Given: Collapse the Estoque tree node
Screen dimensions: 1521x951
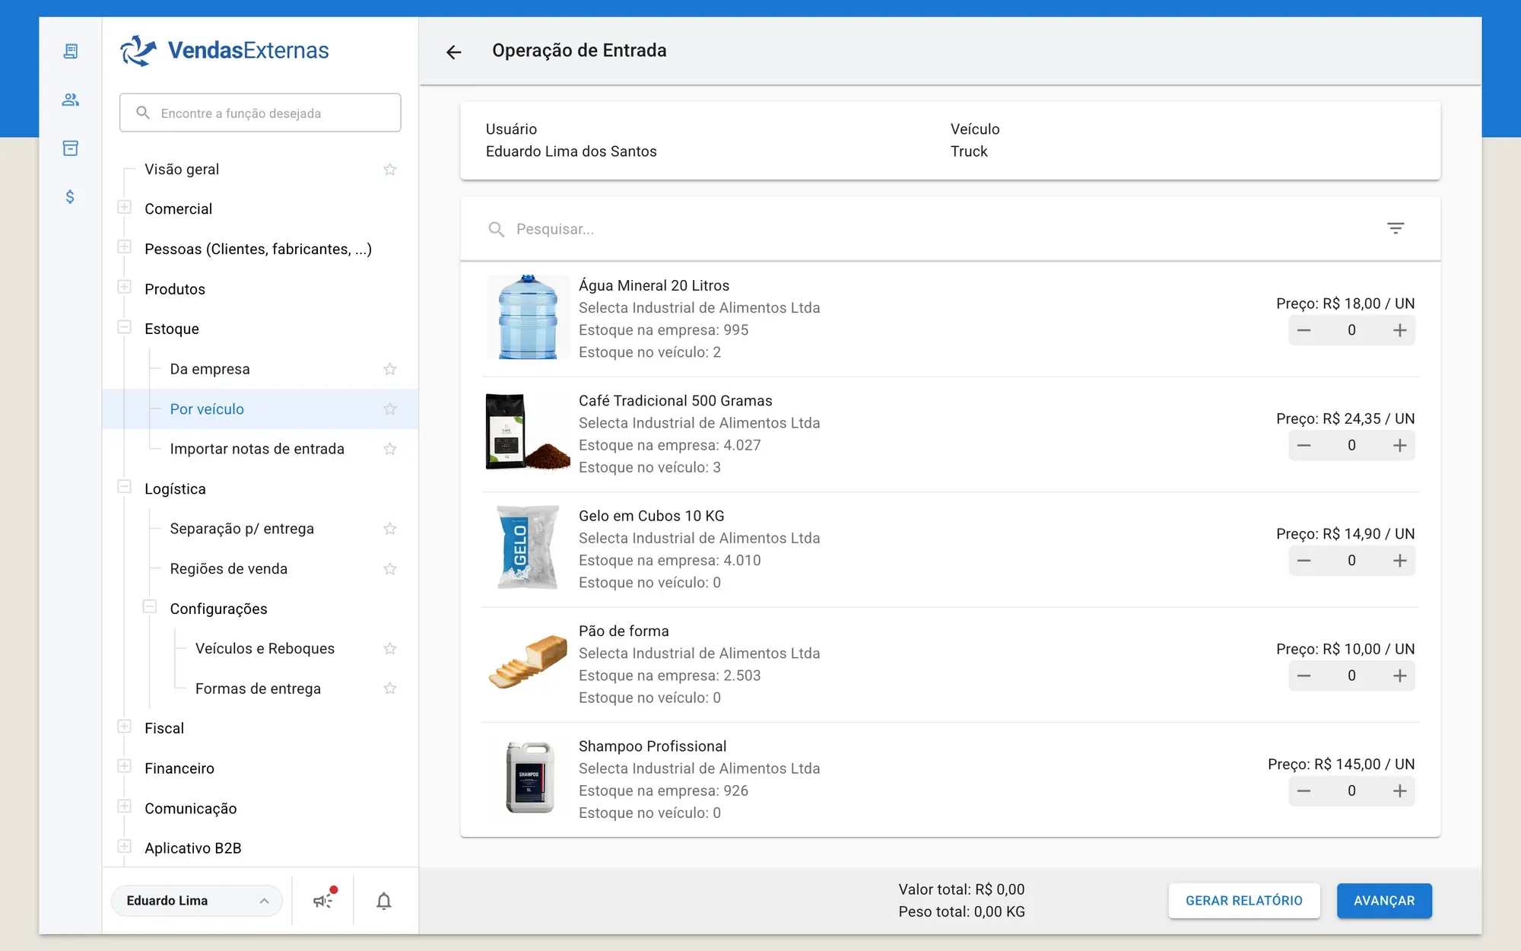Looking at the screenshot, I should point(125,327).
